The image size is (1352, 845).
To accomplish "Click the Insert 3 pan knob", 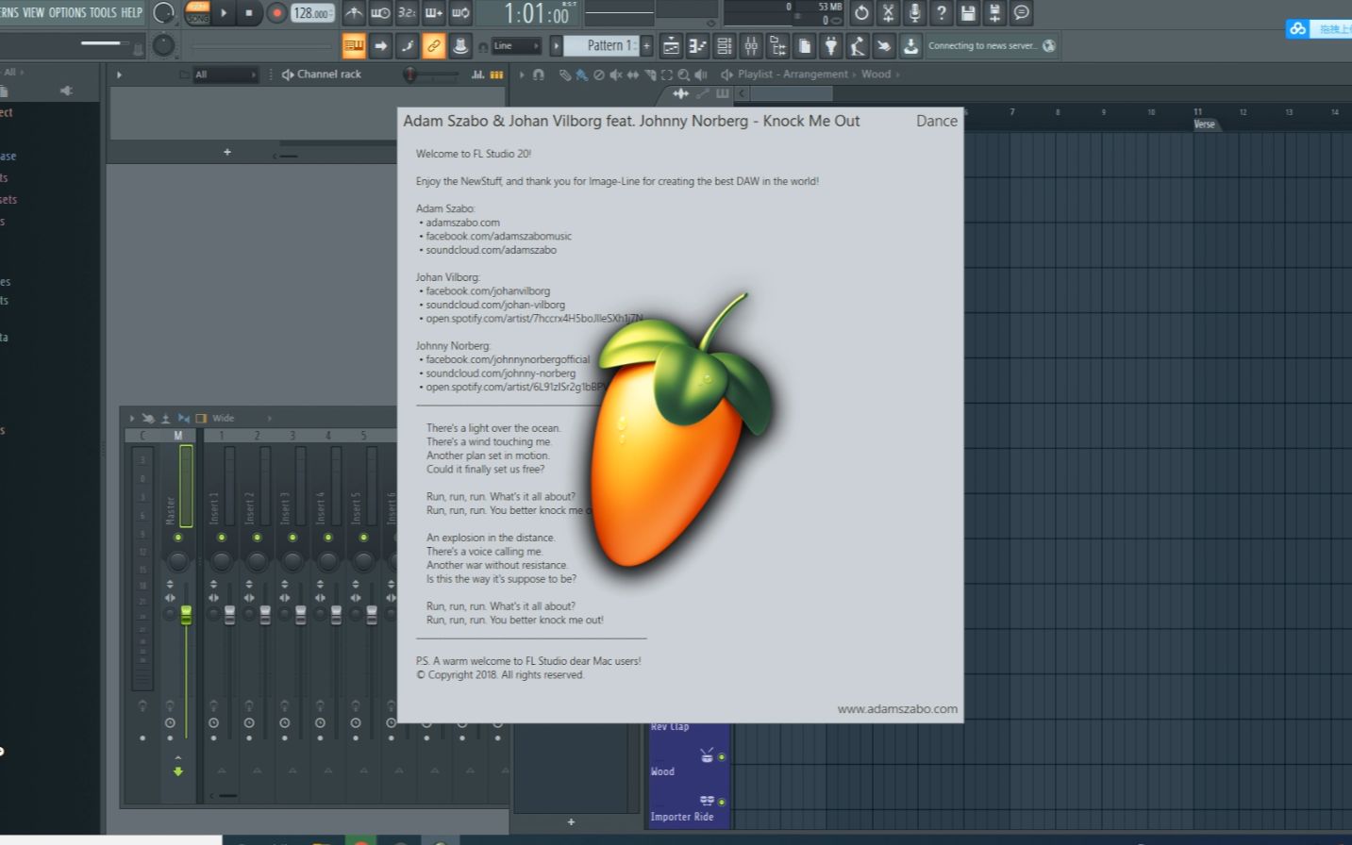I will tap(292, 561).
